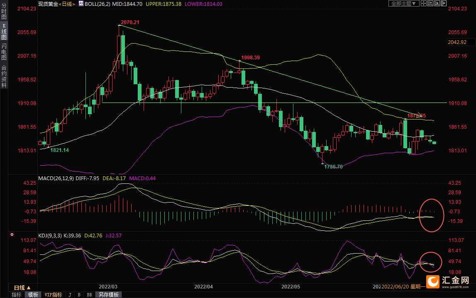The image size is (476, 298).
Task: Click the VIP指标 button
Action: [53, 295]
